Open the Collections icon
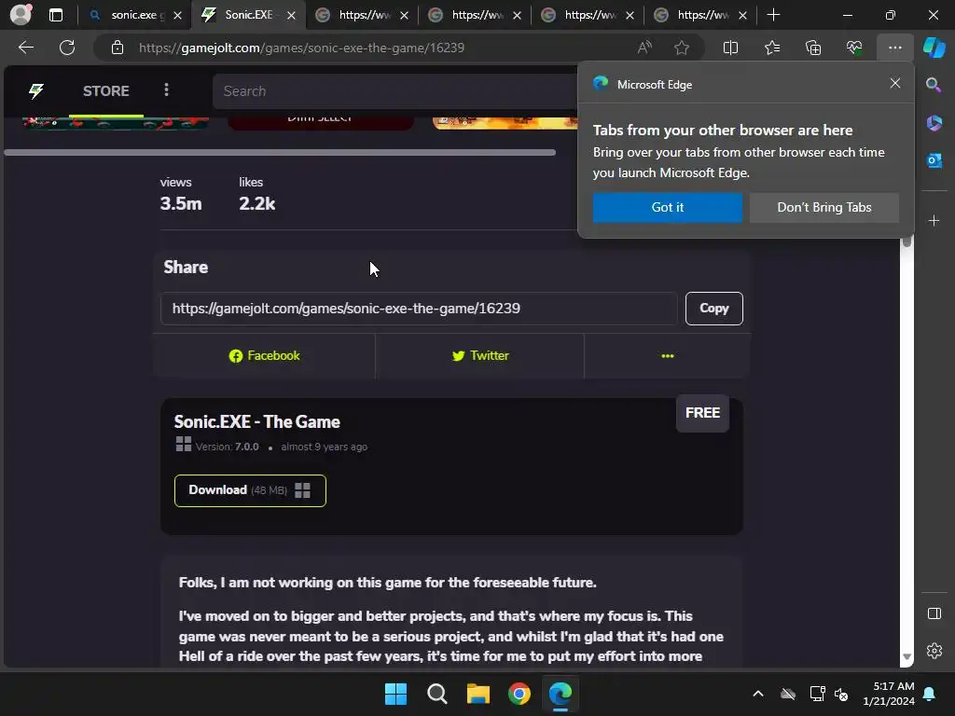Viewport: 955px width, 716px height. (813, 48)
